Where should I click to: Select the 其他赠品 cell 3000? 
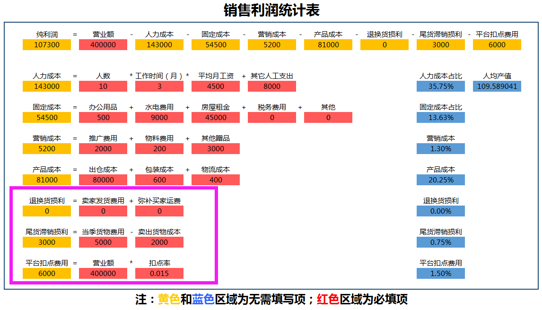point(216,149)
